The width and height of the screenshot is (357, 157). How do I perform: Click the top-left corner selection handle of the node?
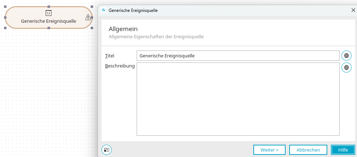coord(5,7)
